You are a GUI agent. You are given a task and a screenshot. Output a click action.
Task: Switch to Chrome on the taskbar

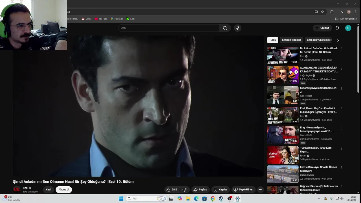point(213,198)
